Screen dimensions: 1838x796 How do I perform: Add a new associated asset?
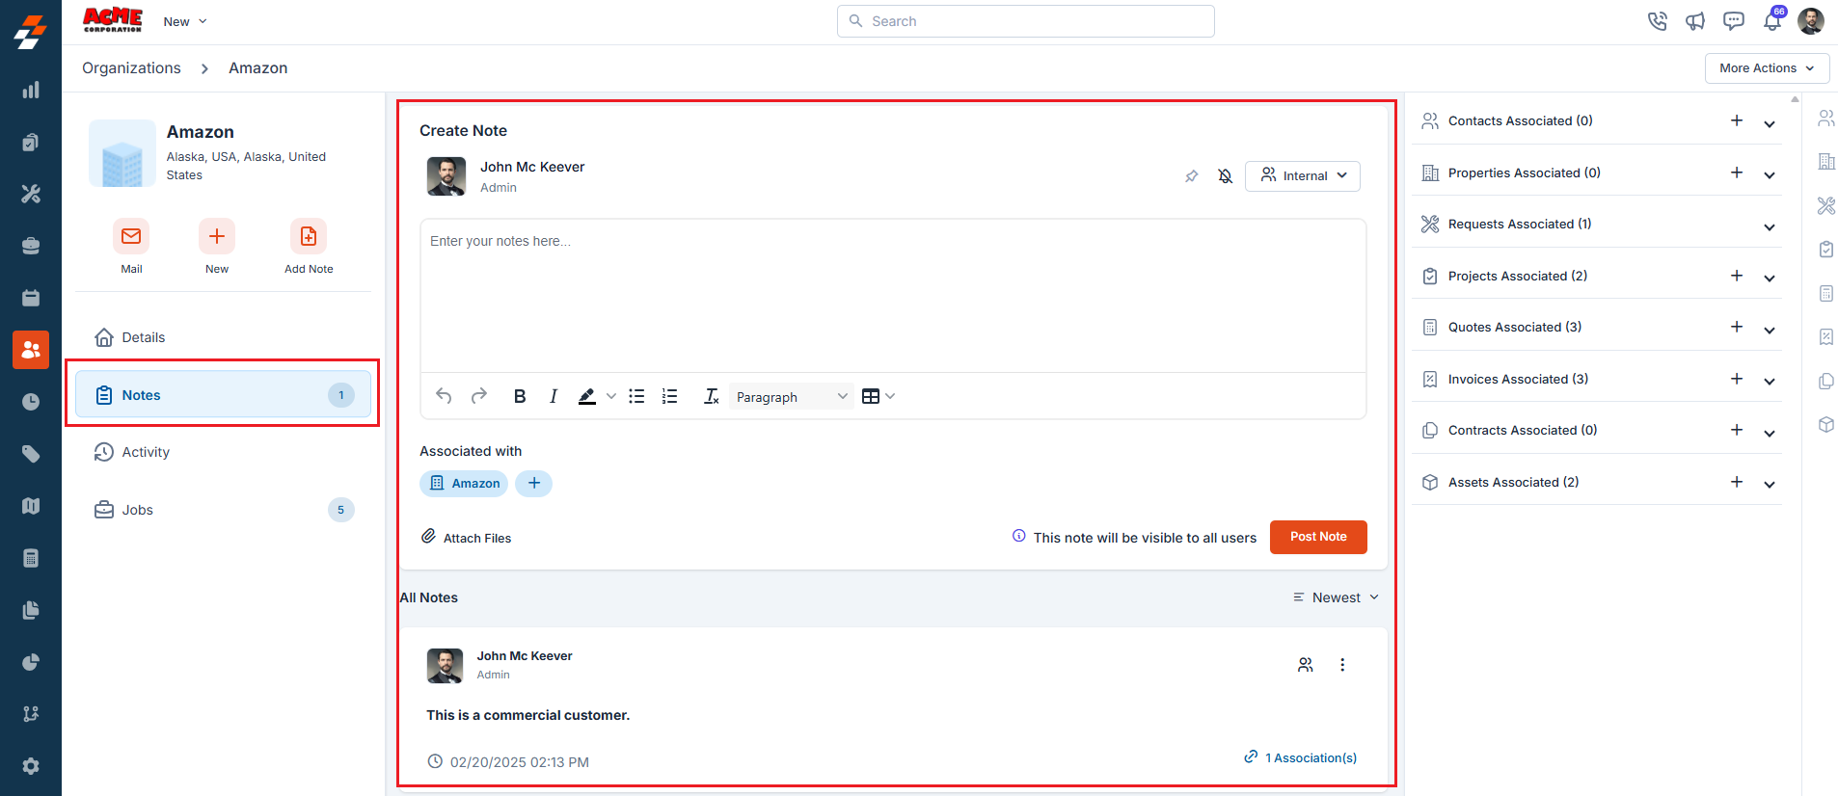tap(1737, 482)
